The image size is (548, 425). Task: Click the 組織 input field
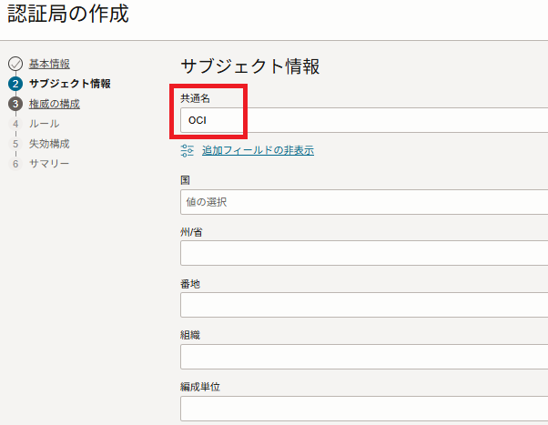[364, 357]
